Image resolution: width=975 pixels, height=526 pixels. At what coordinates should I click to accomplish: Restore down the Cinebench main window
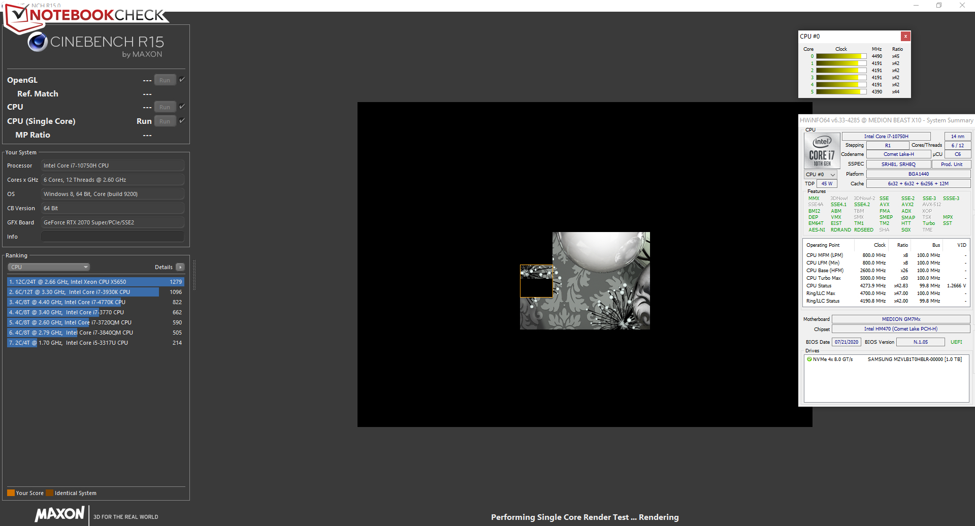(939, 6)
